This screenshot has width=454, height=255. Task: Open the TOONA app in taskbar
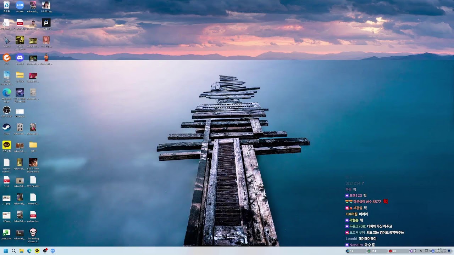click(x=53, y=251)
